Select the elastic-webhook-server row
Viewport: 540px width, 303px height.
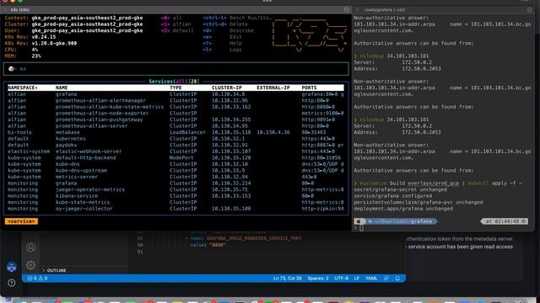175,151
